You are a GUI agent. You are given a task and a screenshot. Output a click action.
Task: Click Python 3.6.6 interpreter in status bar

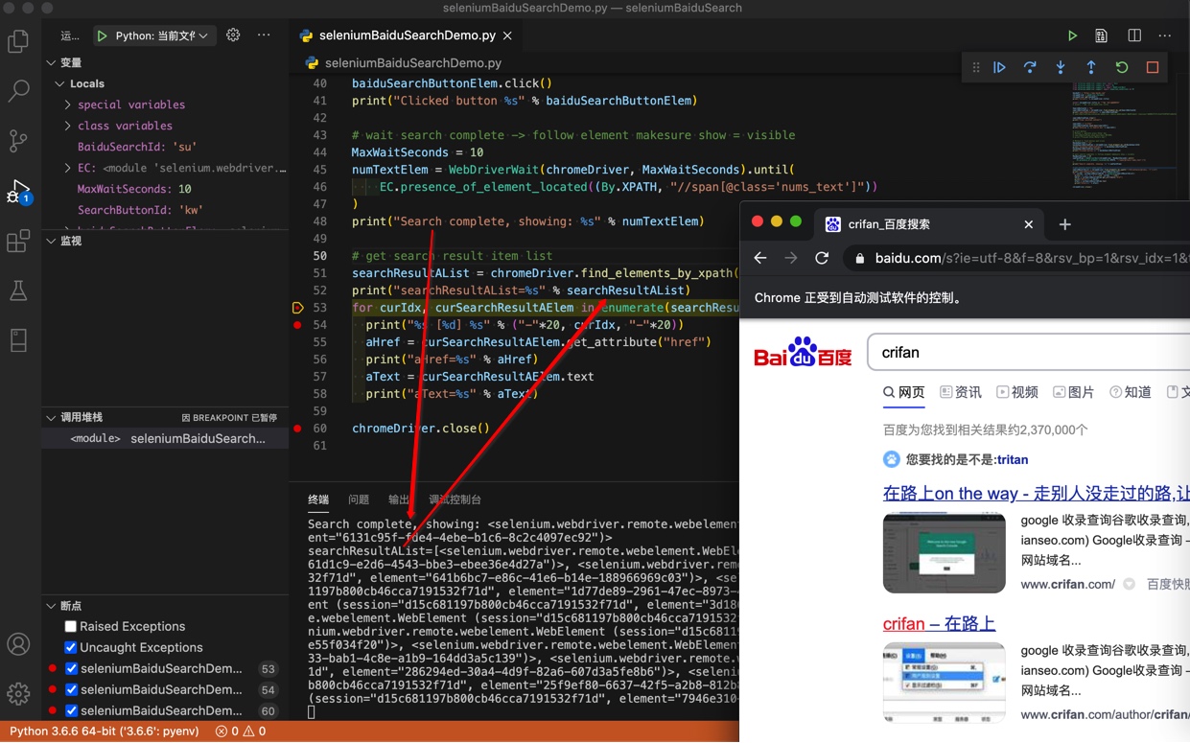[105, 731]
